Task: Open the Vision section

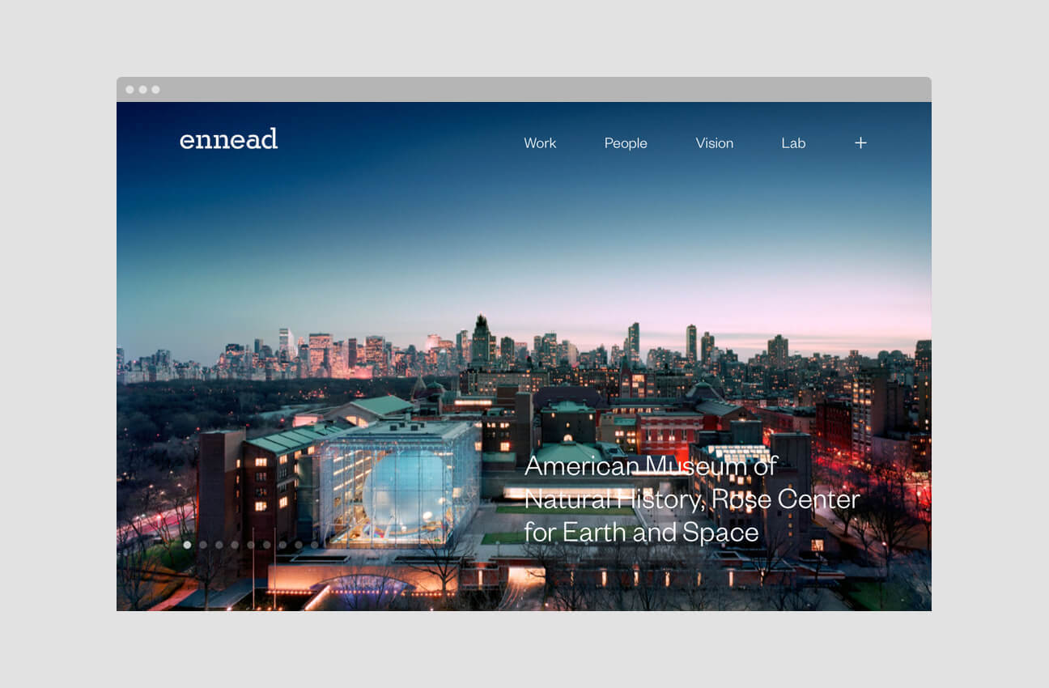Action: (x=715, y=143)
